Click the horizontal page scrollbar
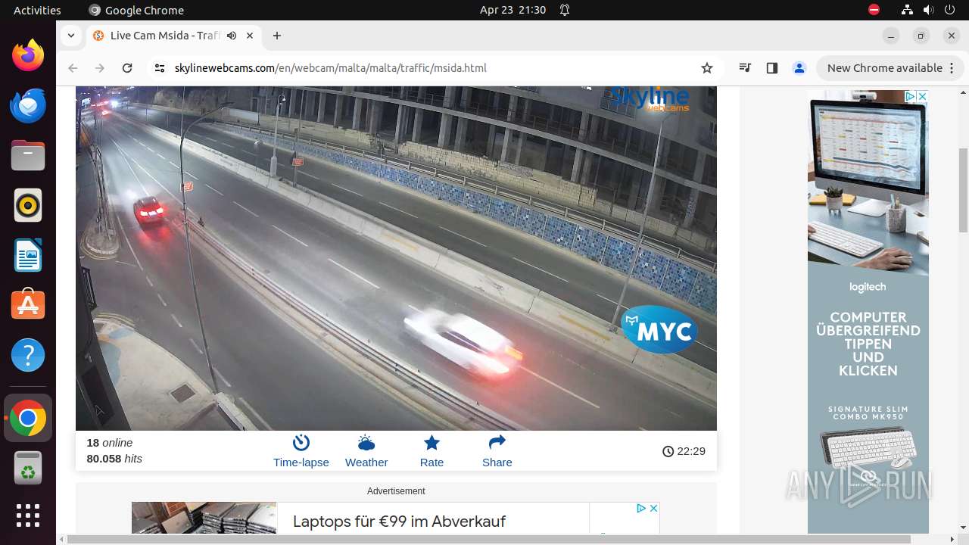The height and width of the screenshot is (545, 969). [489, 539]
